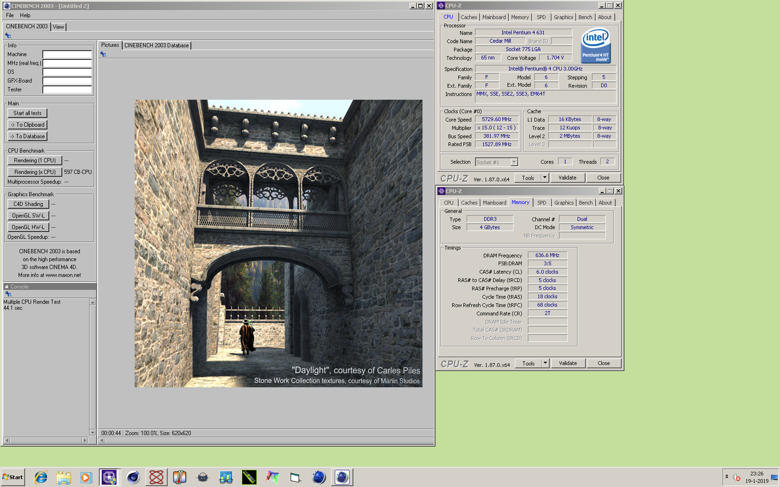Click the Tester input field
This screenshot has width=780, height=487.
(67, 90)
